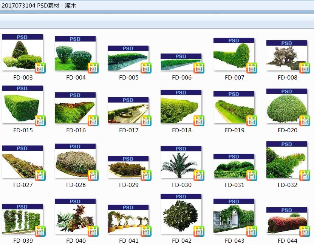Click the file name label FD-006
314x245 pixels.
click(x=182, y=78)
